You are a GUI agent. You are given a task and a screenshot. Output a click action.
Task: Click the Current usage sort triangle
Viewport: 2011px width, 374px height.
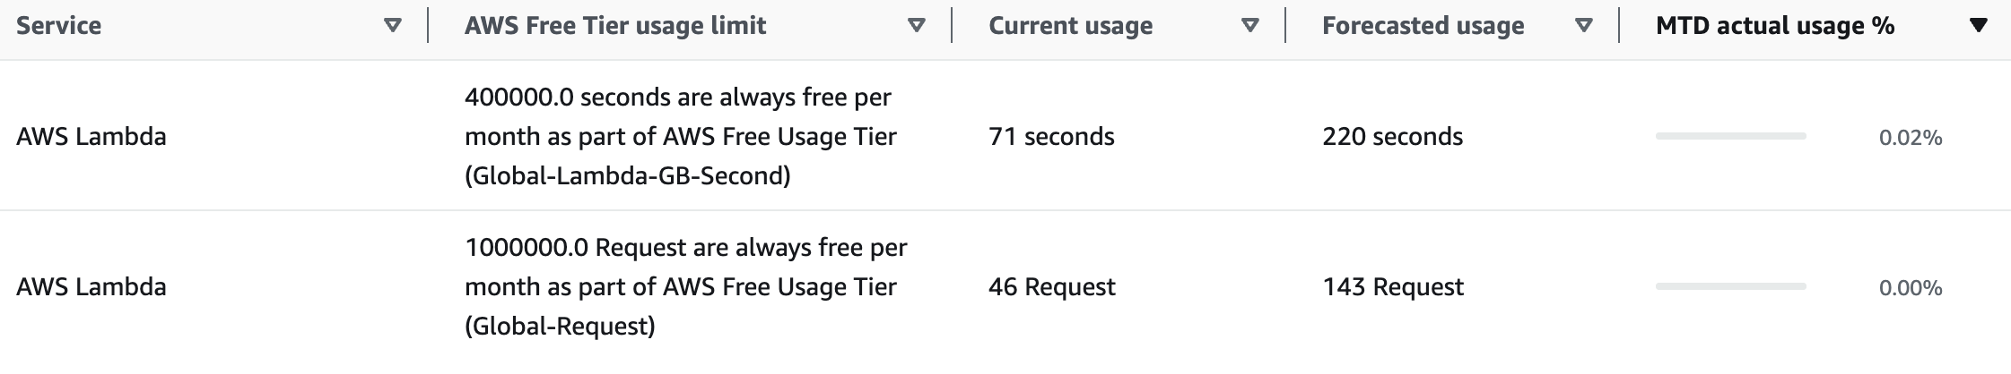click(x=1249, y=26)
